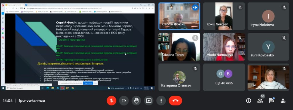Open Messenger in Opera sidebar
This screenshot has height=110, width=293.
[3, 28]
